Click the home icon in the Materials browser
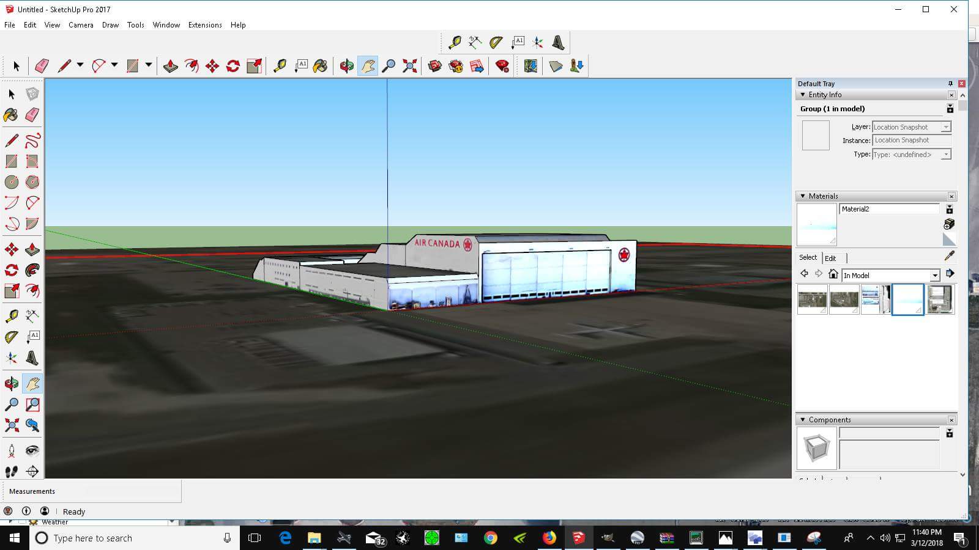Viewport: 979px width, 550px height. coord(833,275)
